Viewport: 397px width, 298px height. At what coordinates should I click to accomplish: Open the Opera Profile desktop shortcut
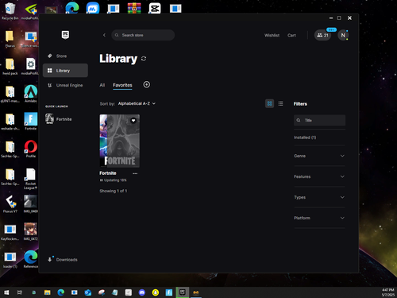[x=31, y=149]
